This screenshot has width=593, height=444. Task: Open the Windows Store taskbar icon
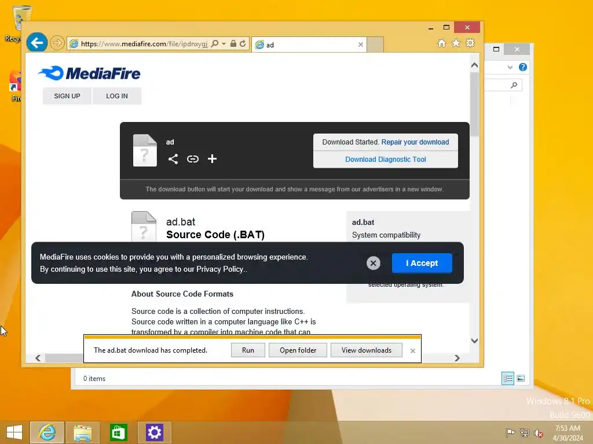tap(118, 432)
